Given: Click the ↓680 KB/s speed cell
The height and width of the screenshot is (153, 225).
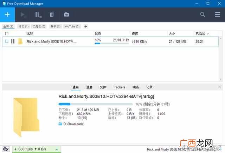Looking at the screenshot, I should (139, 41).
